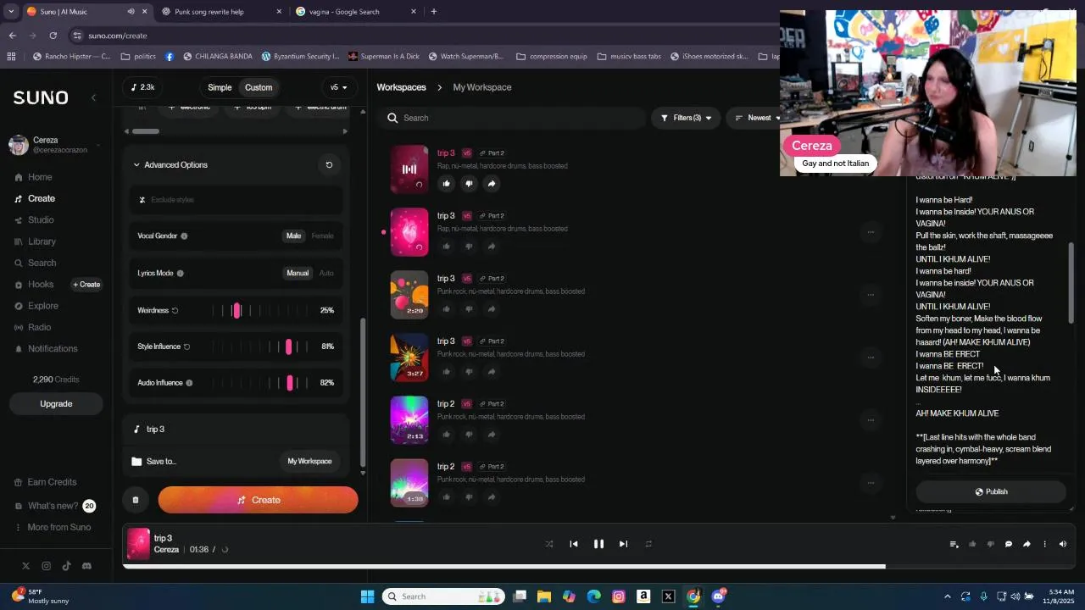This screenshot has height=610, width=1085.
Task: Dislike the first trip 3 song
Action: click(x=469, y=183)
